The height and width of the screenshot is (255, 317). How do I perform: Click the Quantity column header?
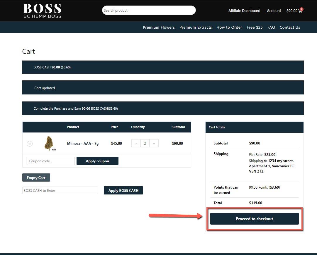point(138,127)
